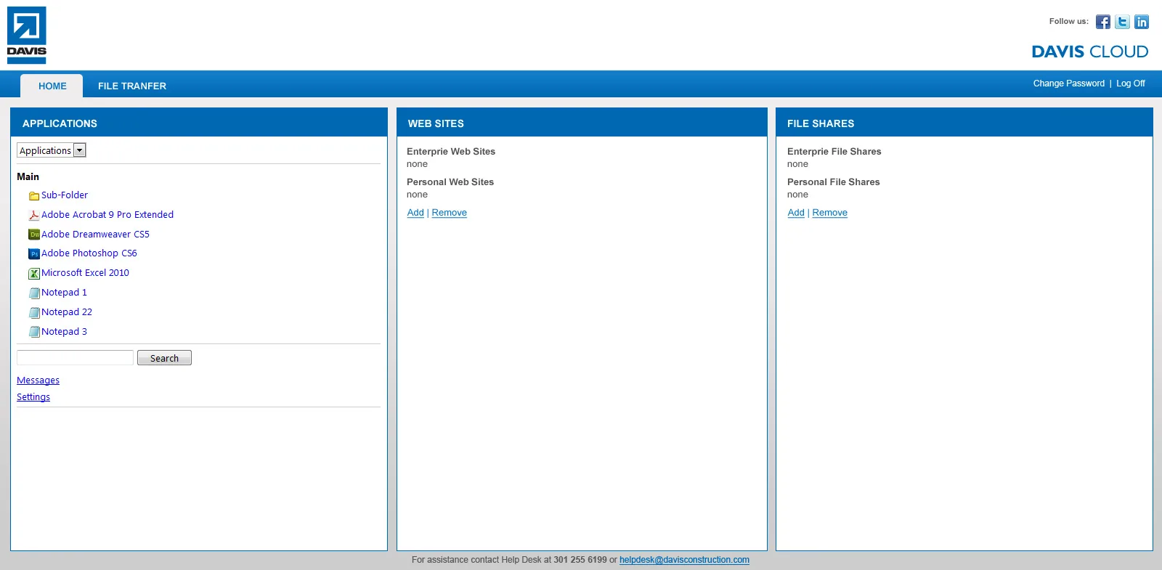Screen dimensions: 1162x570
Task: Click the help desk phone number
Action: (x=580, y=560)
